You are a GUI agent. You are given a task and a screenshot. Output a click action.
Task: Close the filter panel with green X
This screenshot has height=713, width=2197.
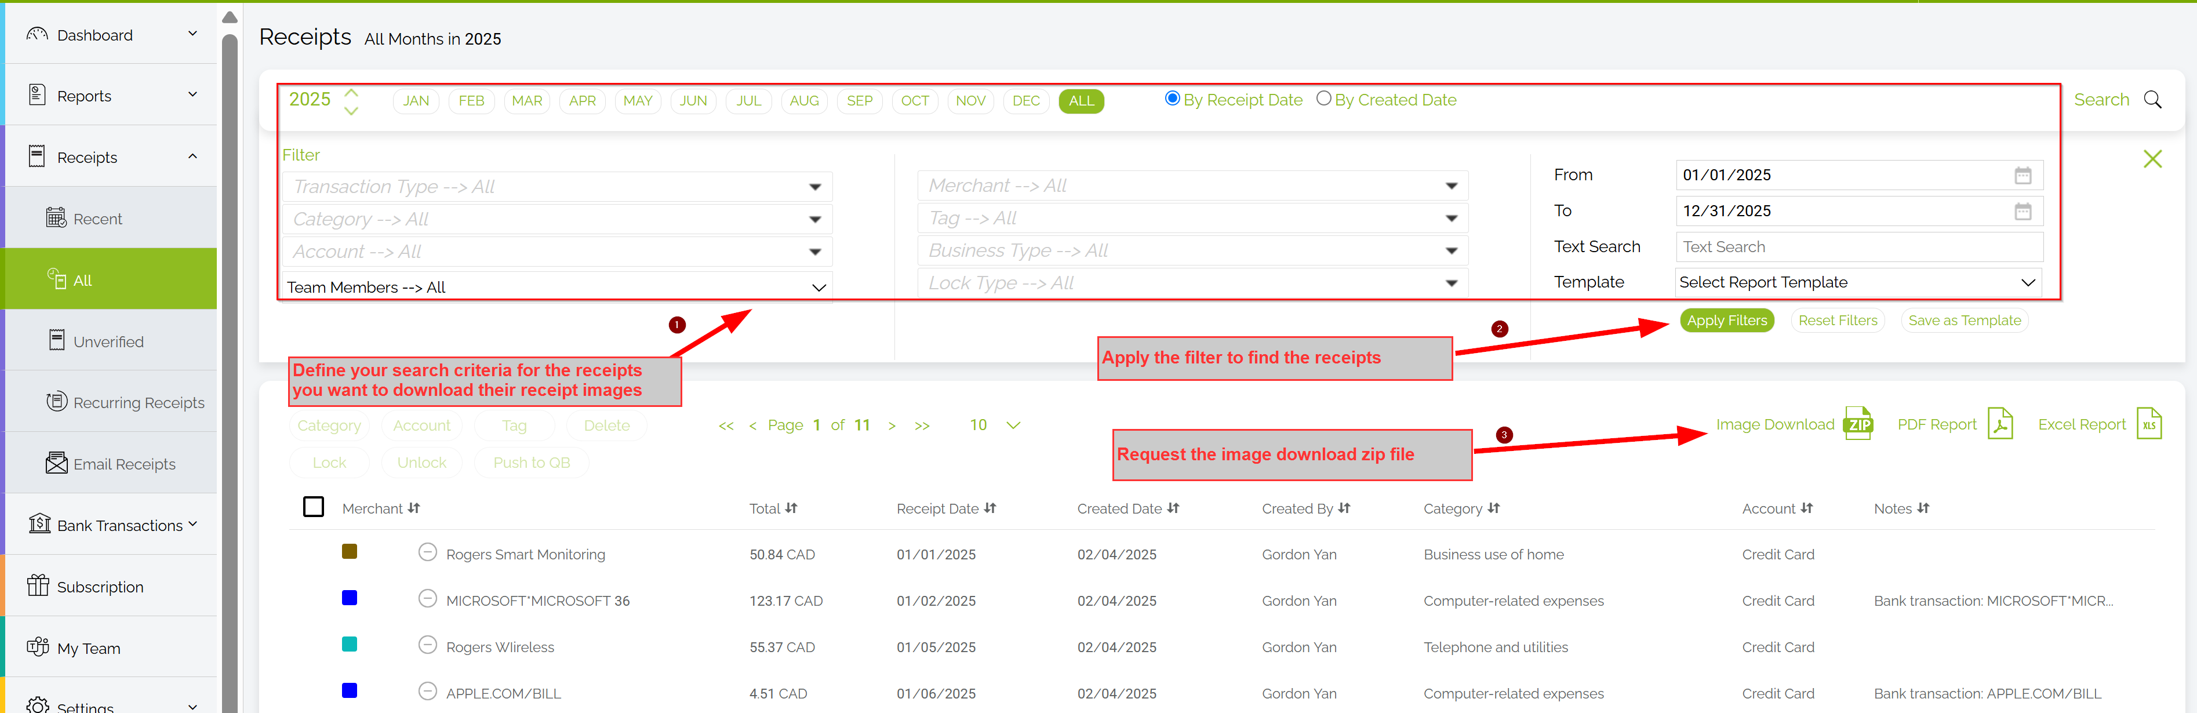(x=2152, y=159)
